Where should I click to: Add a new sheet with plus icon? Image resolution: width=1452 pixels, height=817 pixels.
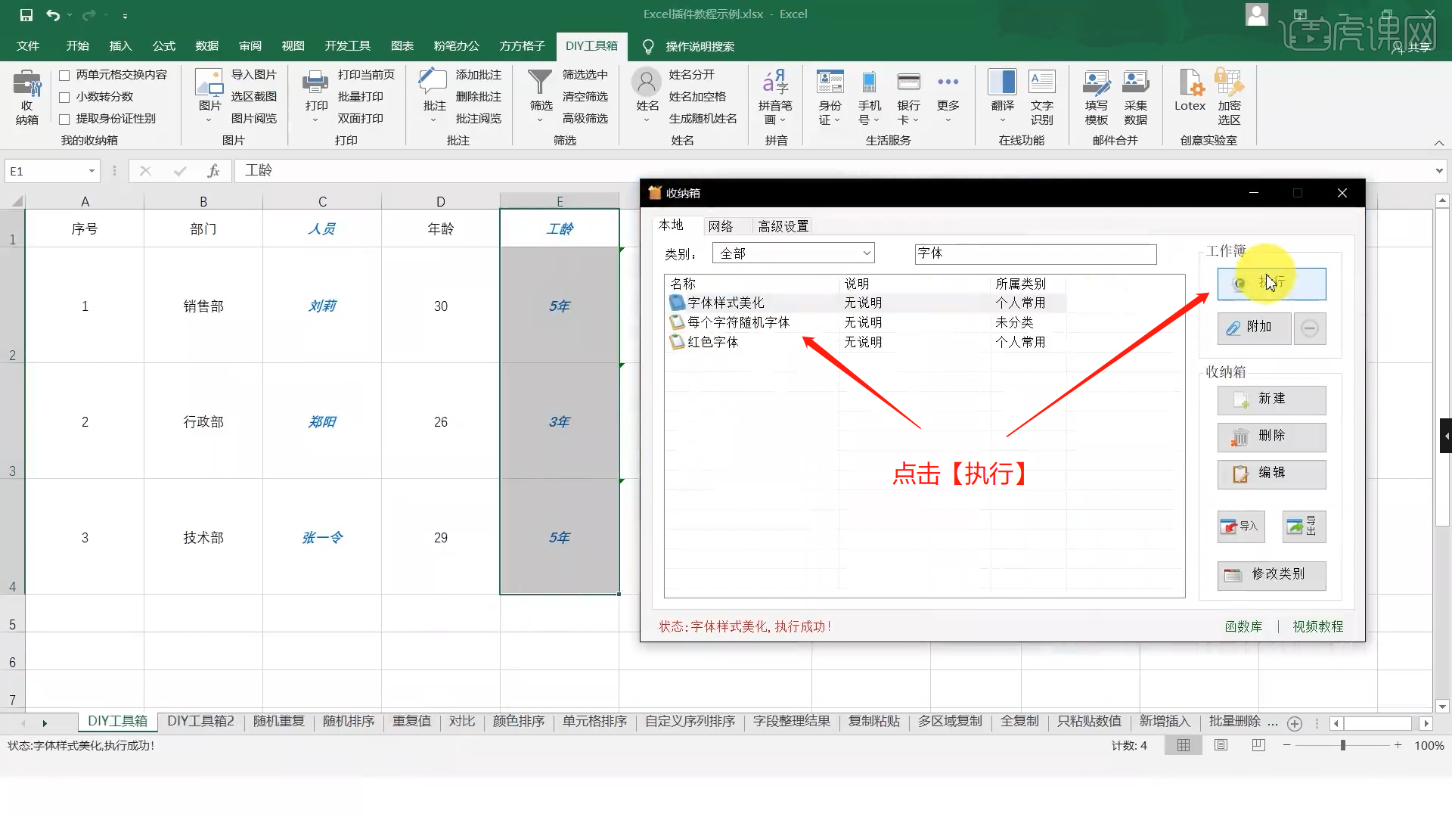[1295, 723]
